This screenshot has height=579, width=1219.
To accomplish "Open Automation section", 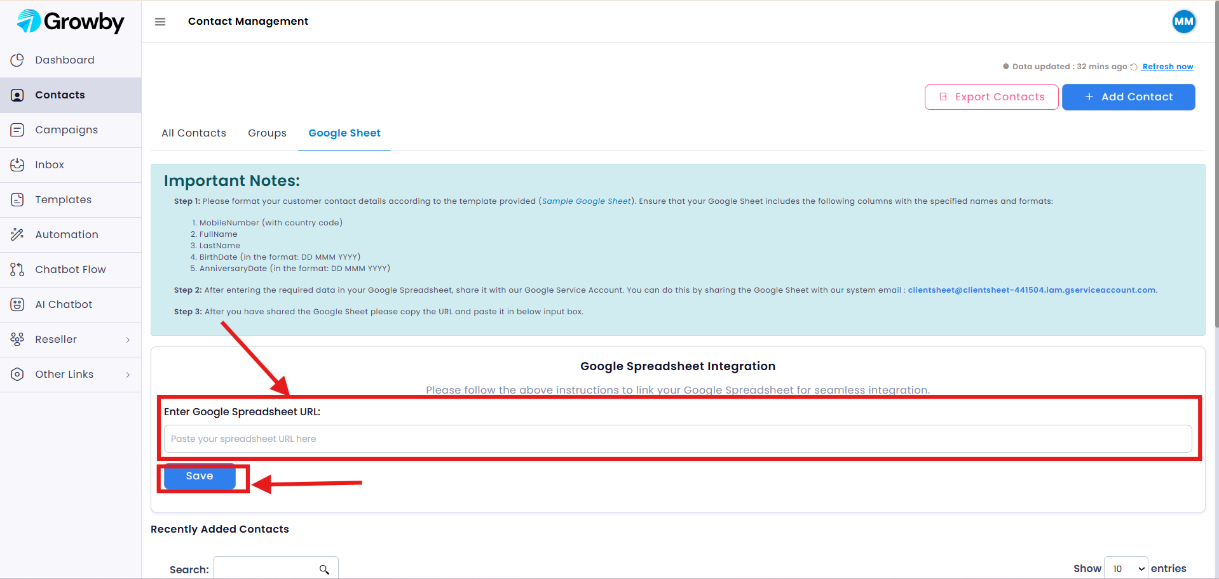I will [x=71, y=235].
